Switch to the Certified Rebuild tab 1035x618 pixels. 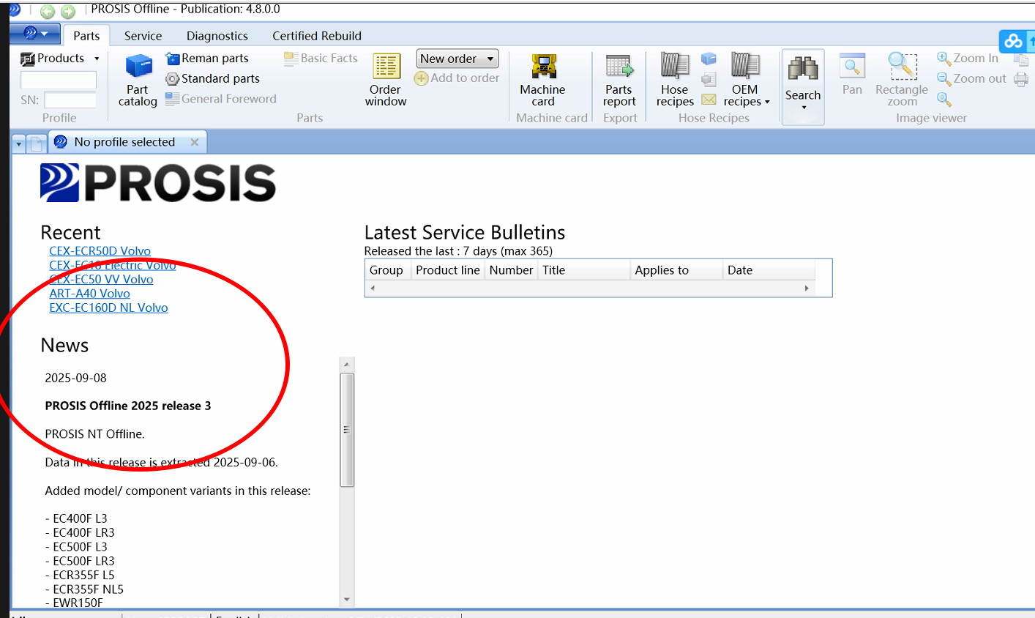point(316,36)
